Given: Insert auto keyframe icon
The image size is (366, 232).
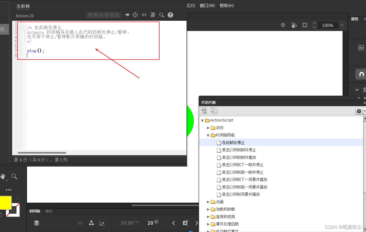Looking at the screenshot, I should tap(185, 223).
